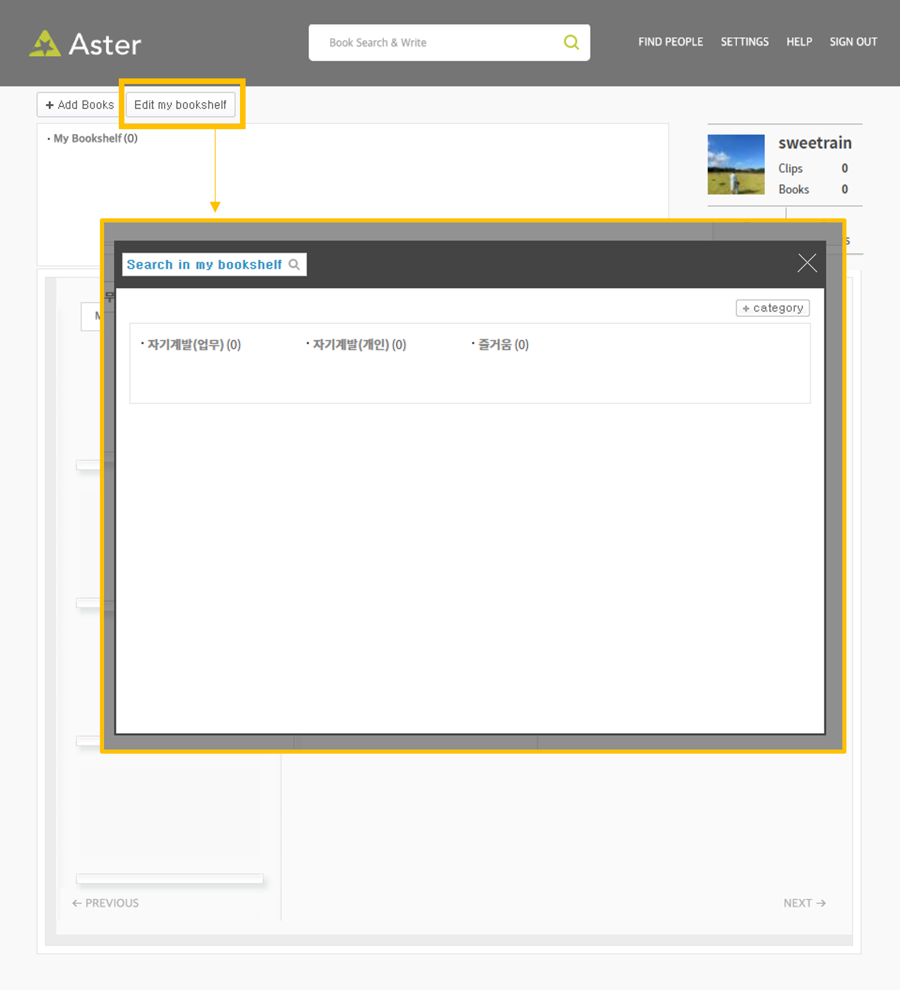Image resolution: width=900 pixels, height=990 pixels.
Task: Click the sweetrain profile photo
Action: (x=736, y=164)
